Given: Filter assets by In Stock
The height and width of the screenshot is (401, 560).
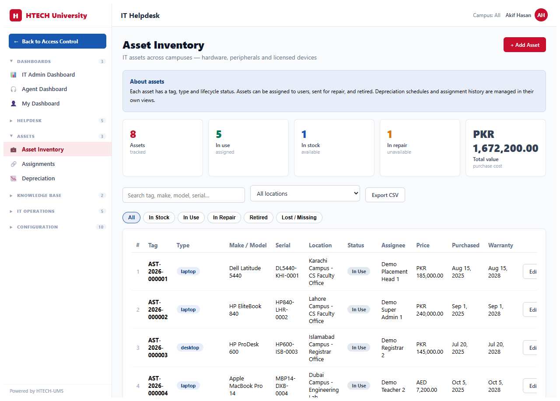Looking at the screenshot, I should pyautogui.click(x=159, y=218).
